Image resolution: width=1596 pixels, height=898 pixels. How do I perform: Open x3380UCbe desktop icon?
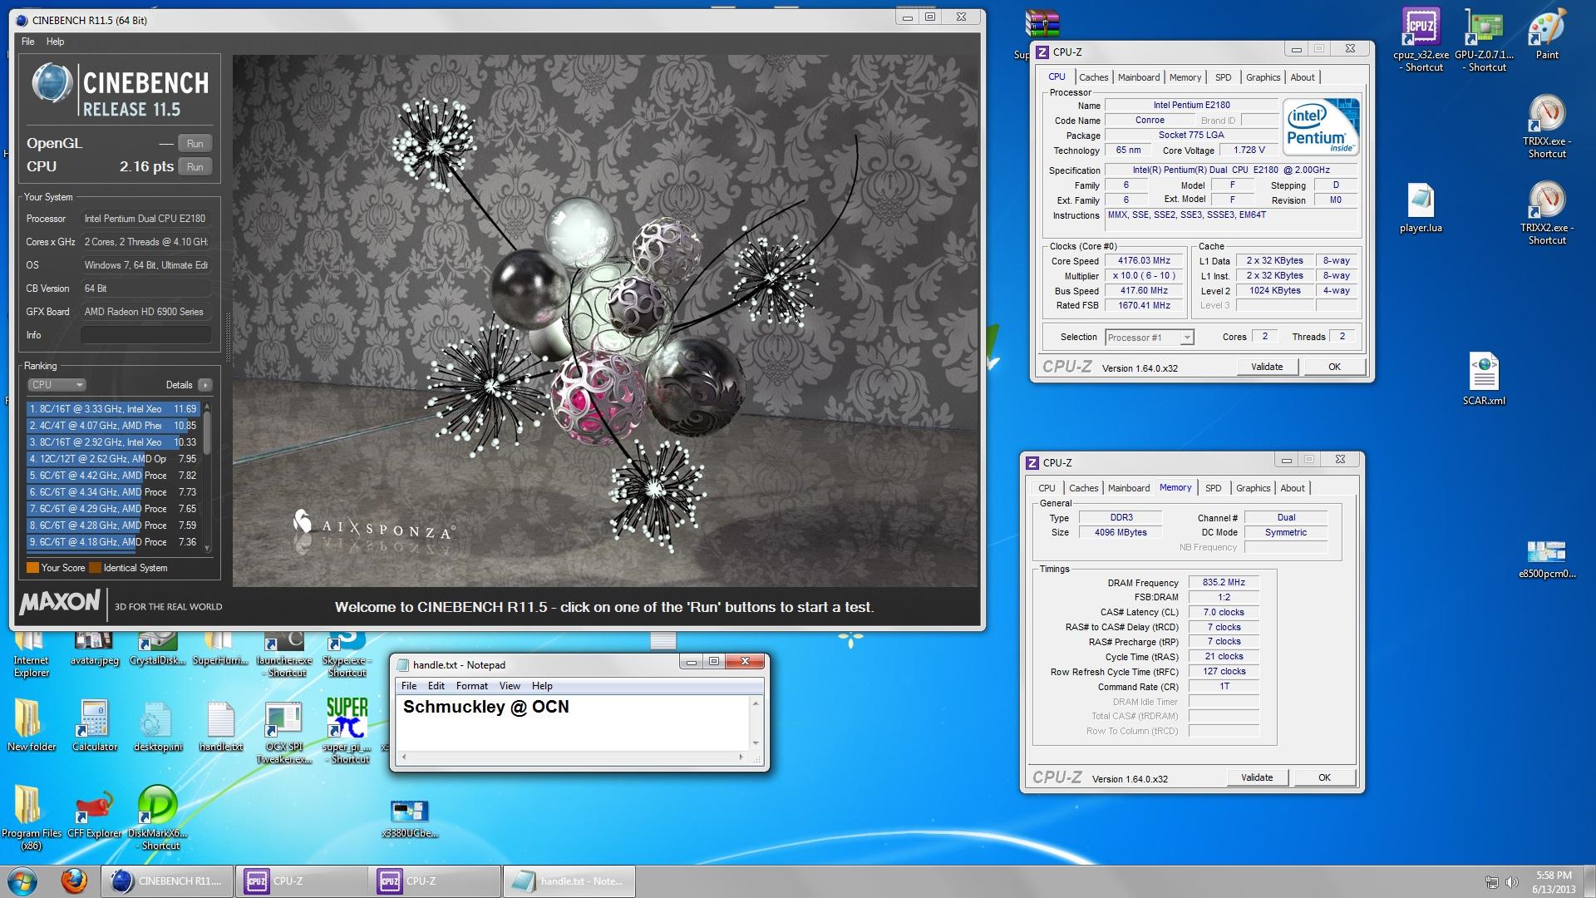409,818
